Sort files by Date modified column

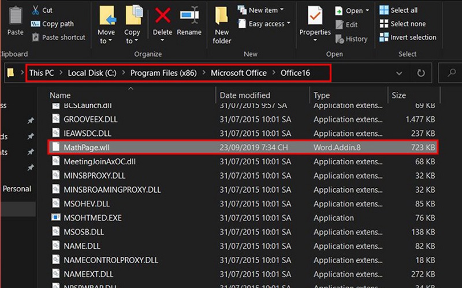[245, 95]
